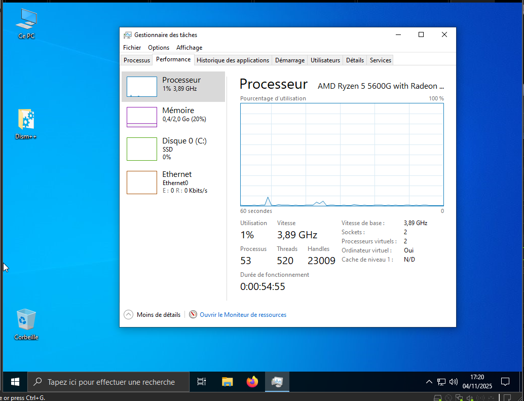Close the Gestionnaire des tâches window
This screenshot has width=524, height=401.
click(x=444, y=35)
